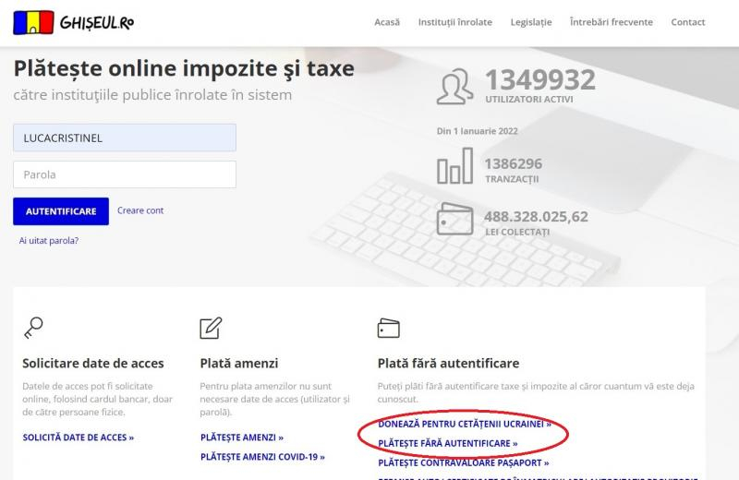The width and height of the screenshot is (739, 480).
Task: Focus the Parola password field
Action: click(125, 174)
